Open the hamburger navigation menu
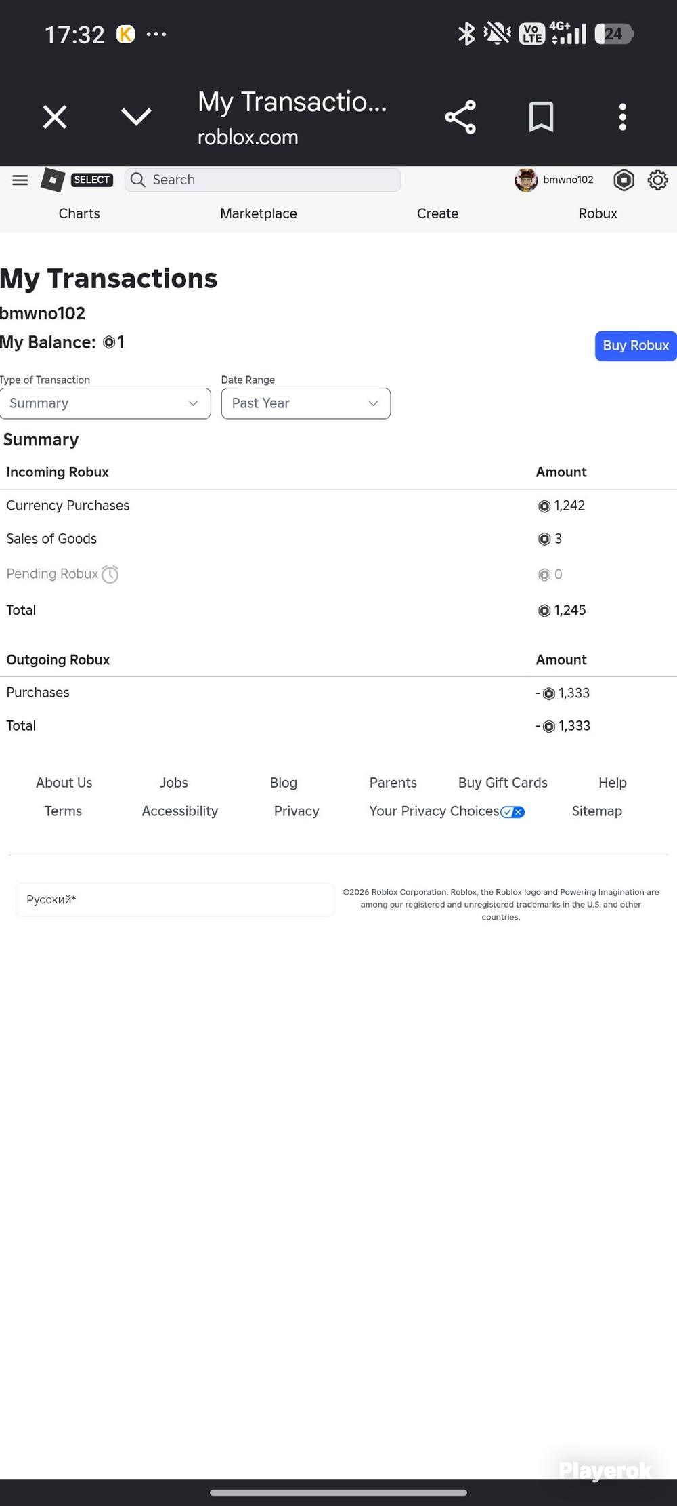 pos(20,180)
